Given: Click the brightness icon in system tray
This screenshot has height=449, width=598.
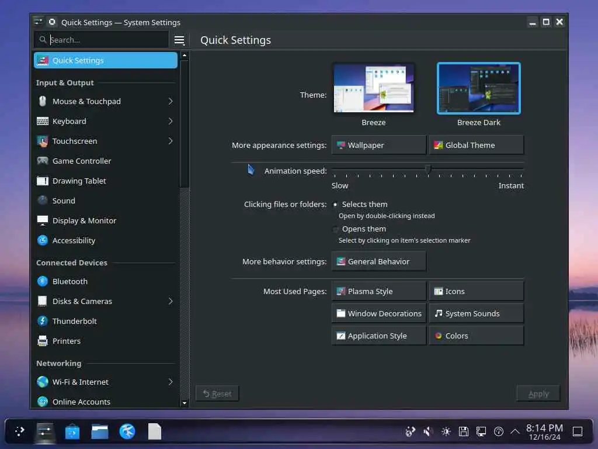Looking at the screenshot, I should tap(446, 432).
